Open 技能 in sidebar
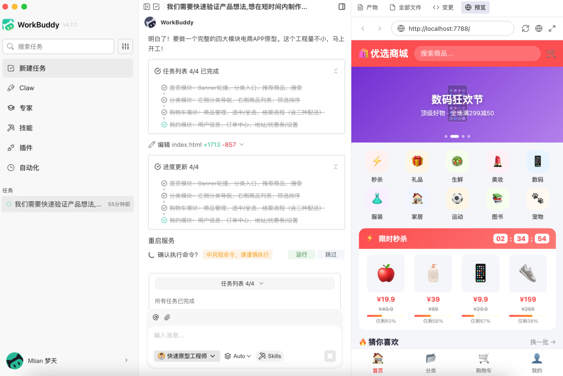The height and width of the screenshot is (376, 563). [x=67, y=128]
